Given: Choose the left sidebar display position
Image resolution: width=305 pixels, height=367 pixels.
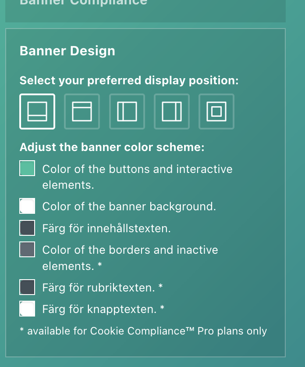Looking at the screenshot, I should [127, 112].
